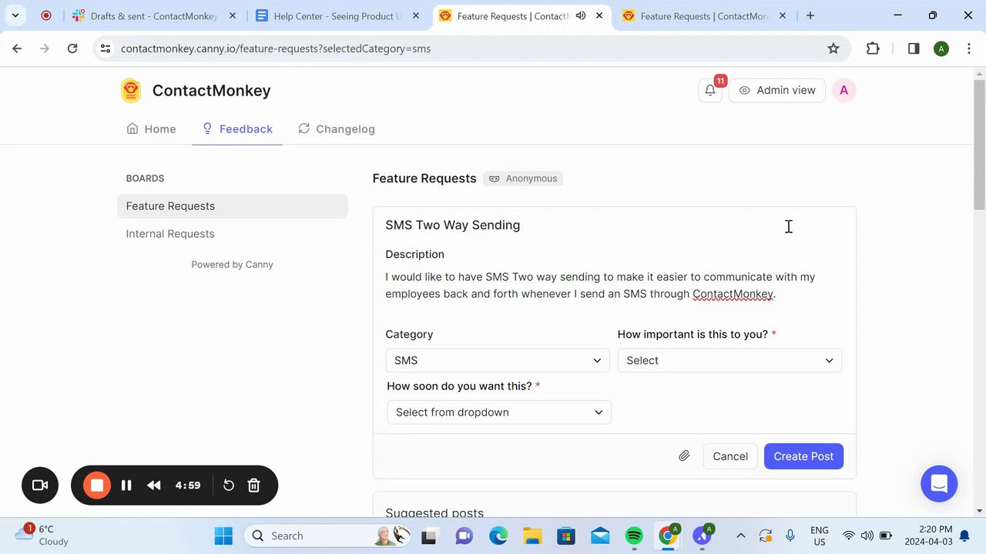Switch to the Drafts & sent browser tab

154,15
